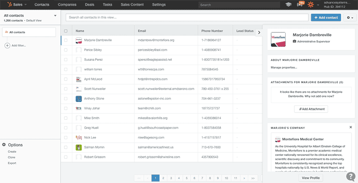Open the Contacts menu
Screen dimensions: 358x183
[x=42, y=5]
